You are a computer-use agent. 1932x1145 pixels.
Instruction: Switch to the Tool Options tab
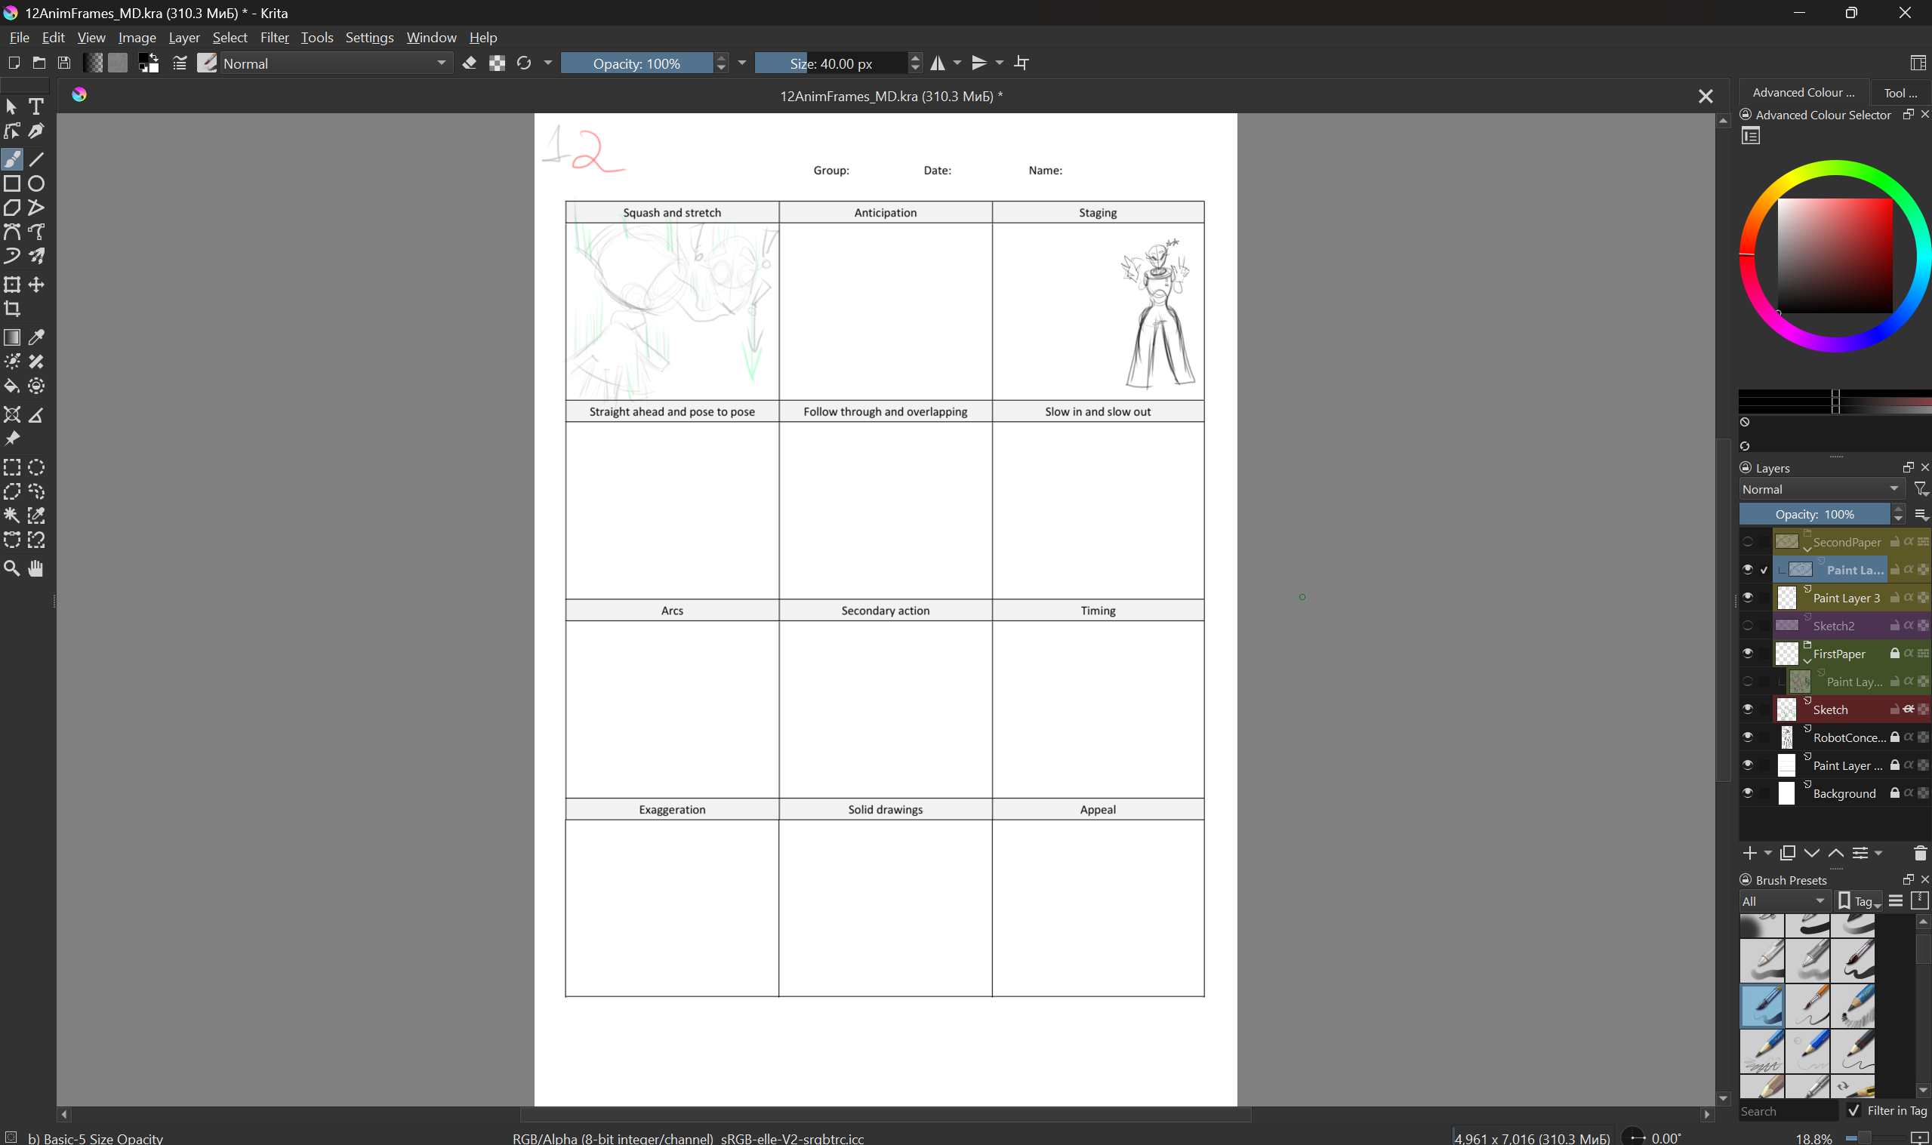coord(1900,93)
